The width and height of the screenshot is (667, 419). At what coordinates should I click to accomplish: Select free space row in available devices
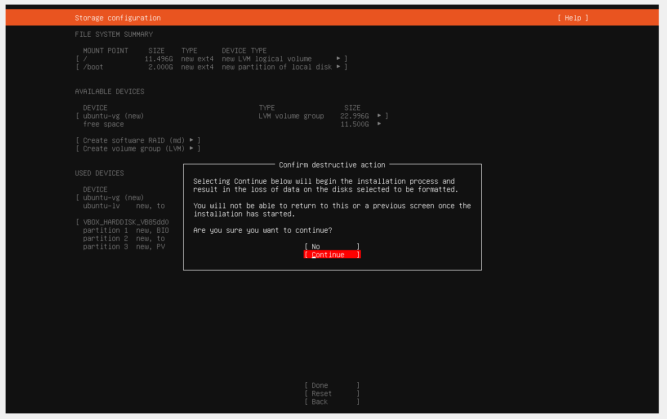tap(232, 124)
